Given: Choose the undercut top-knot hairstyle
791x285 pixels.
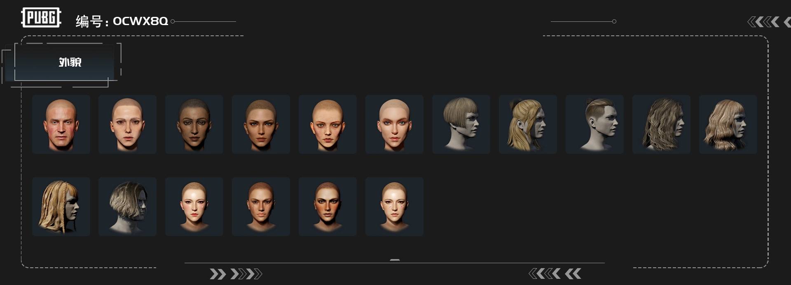Looking at the screenshot, I should 594,124.
